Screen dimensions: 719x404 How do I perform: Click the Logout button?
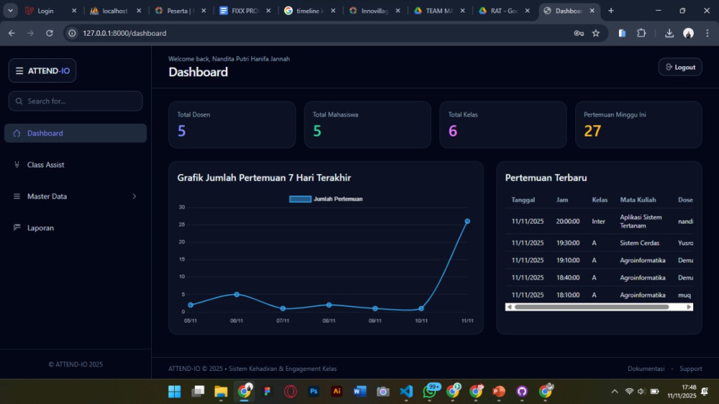(679, 67)
